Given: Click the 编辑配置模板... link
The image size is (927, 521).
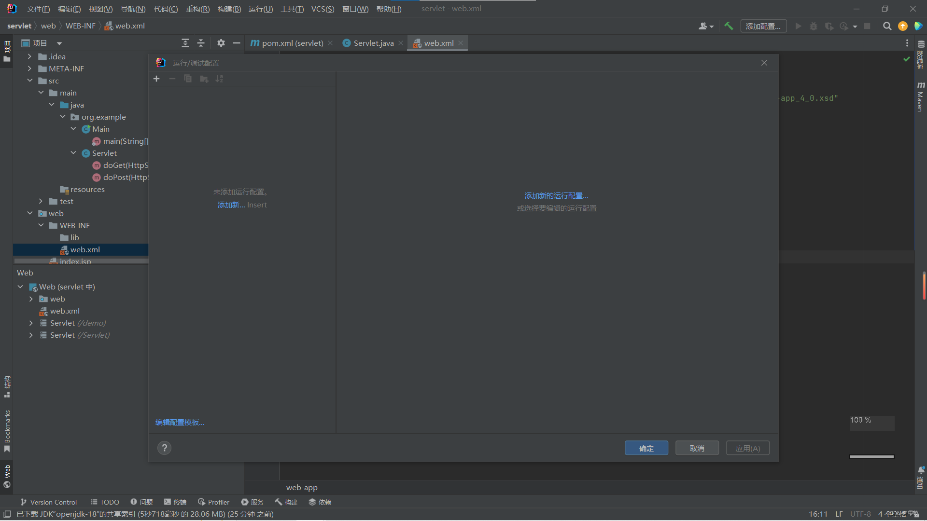Looking at the screenshot, I should (x=180, y=423).
